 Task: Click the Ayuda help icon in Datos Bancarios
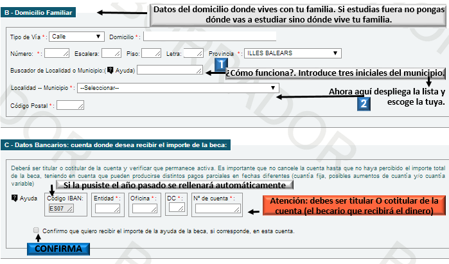pos(15,198)
